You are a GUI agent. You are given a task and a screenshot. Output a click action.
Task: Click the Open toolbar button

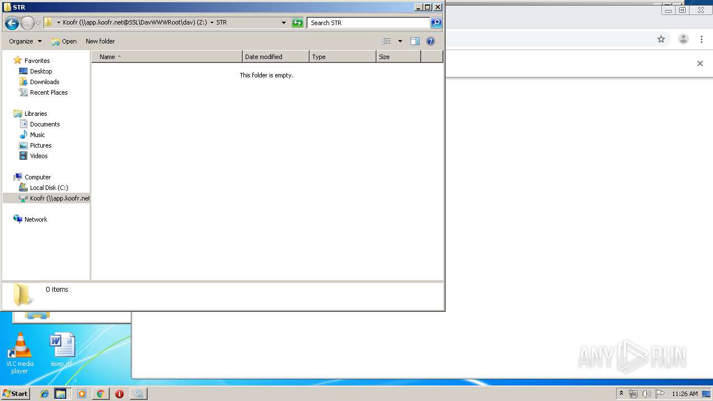64,41
